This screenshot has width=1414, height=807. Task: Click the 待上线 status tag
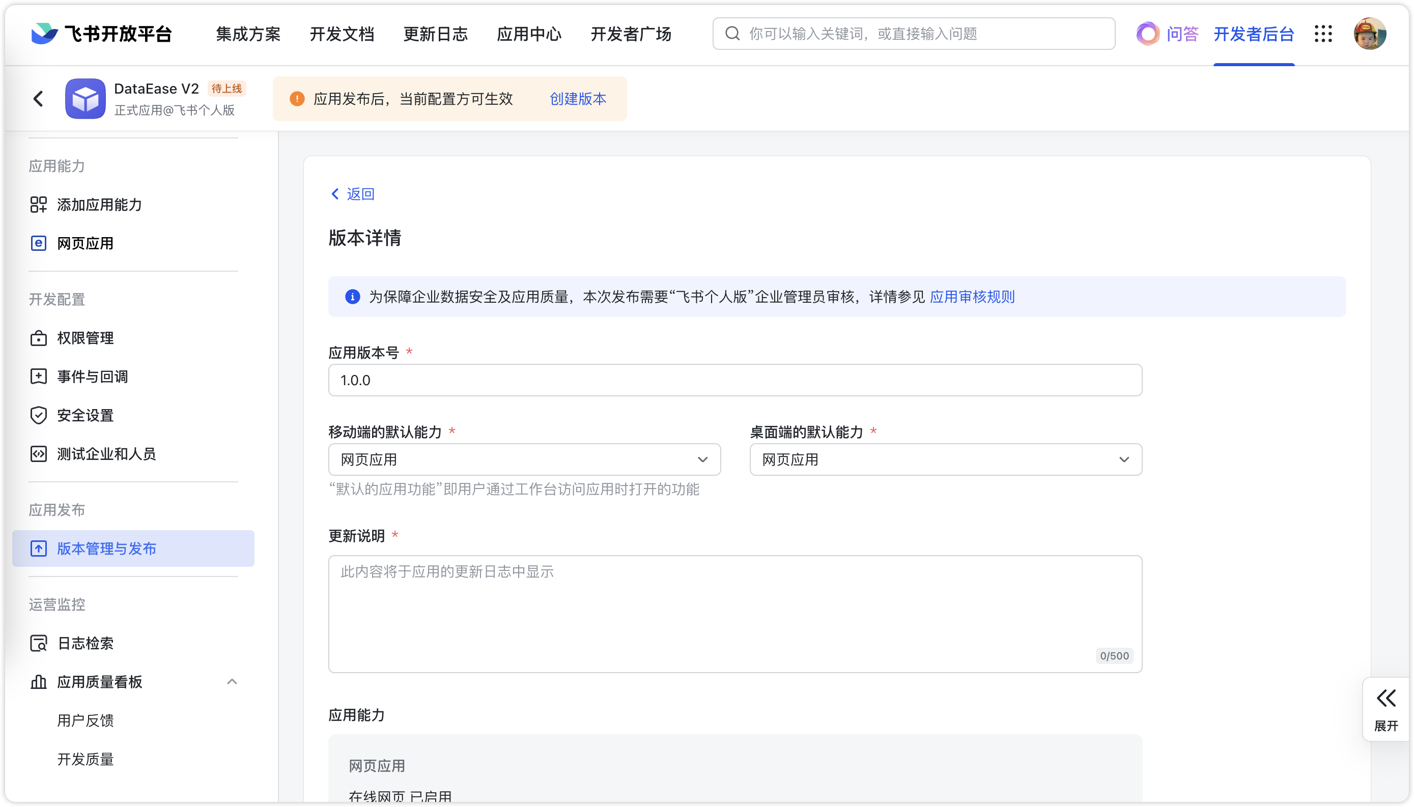click(226, 88)
